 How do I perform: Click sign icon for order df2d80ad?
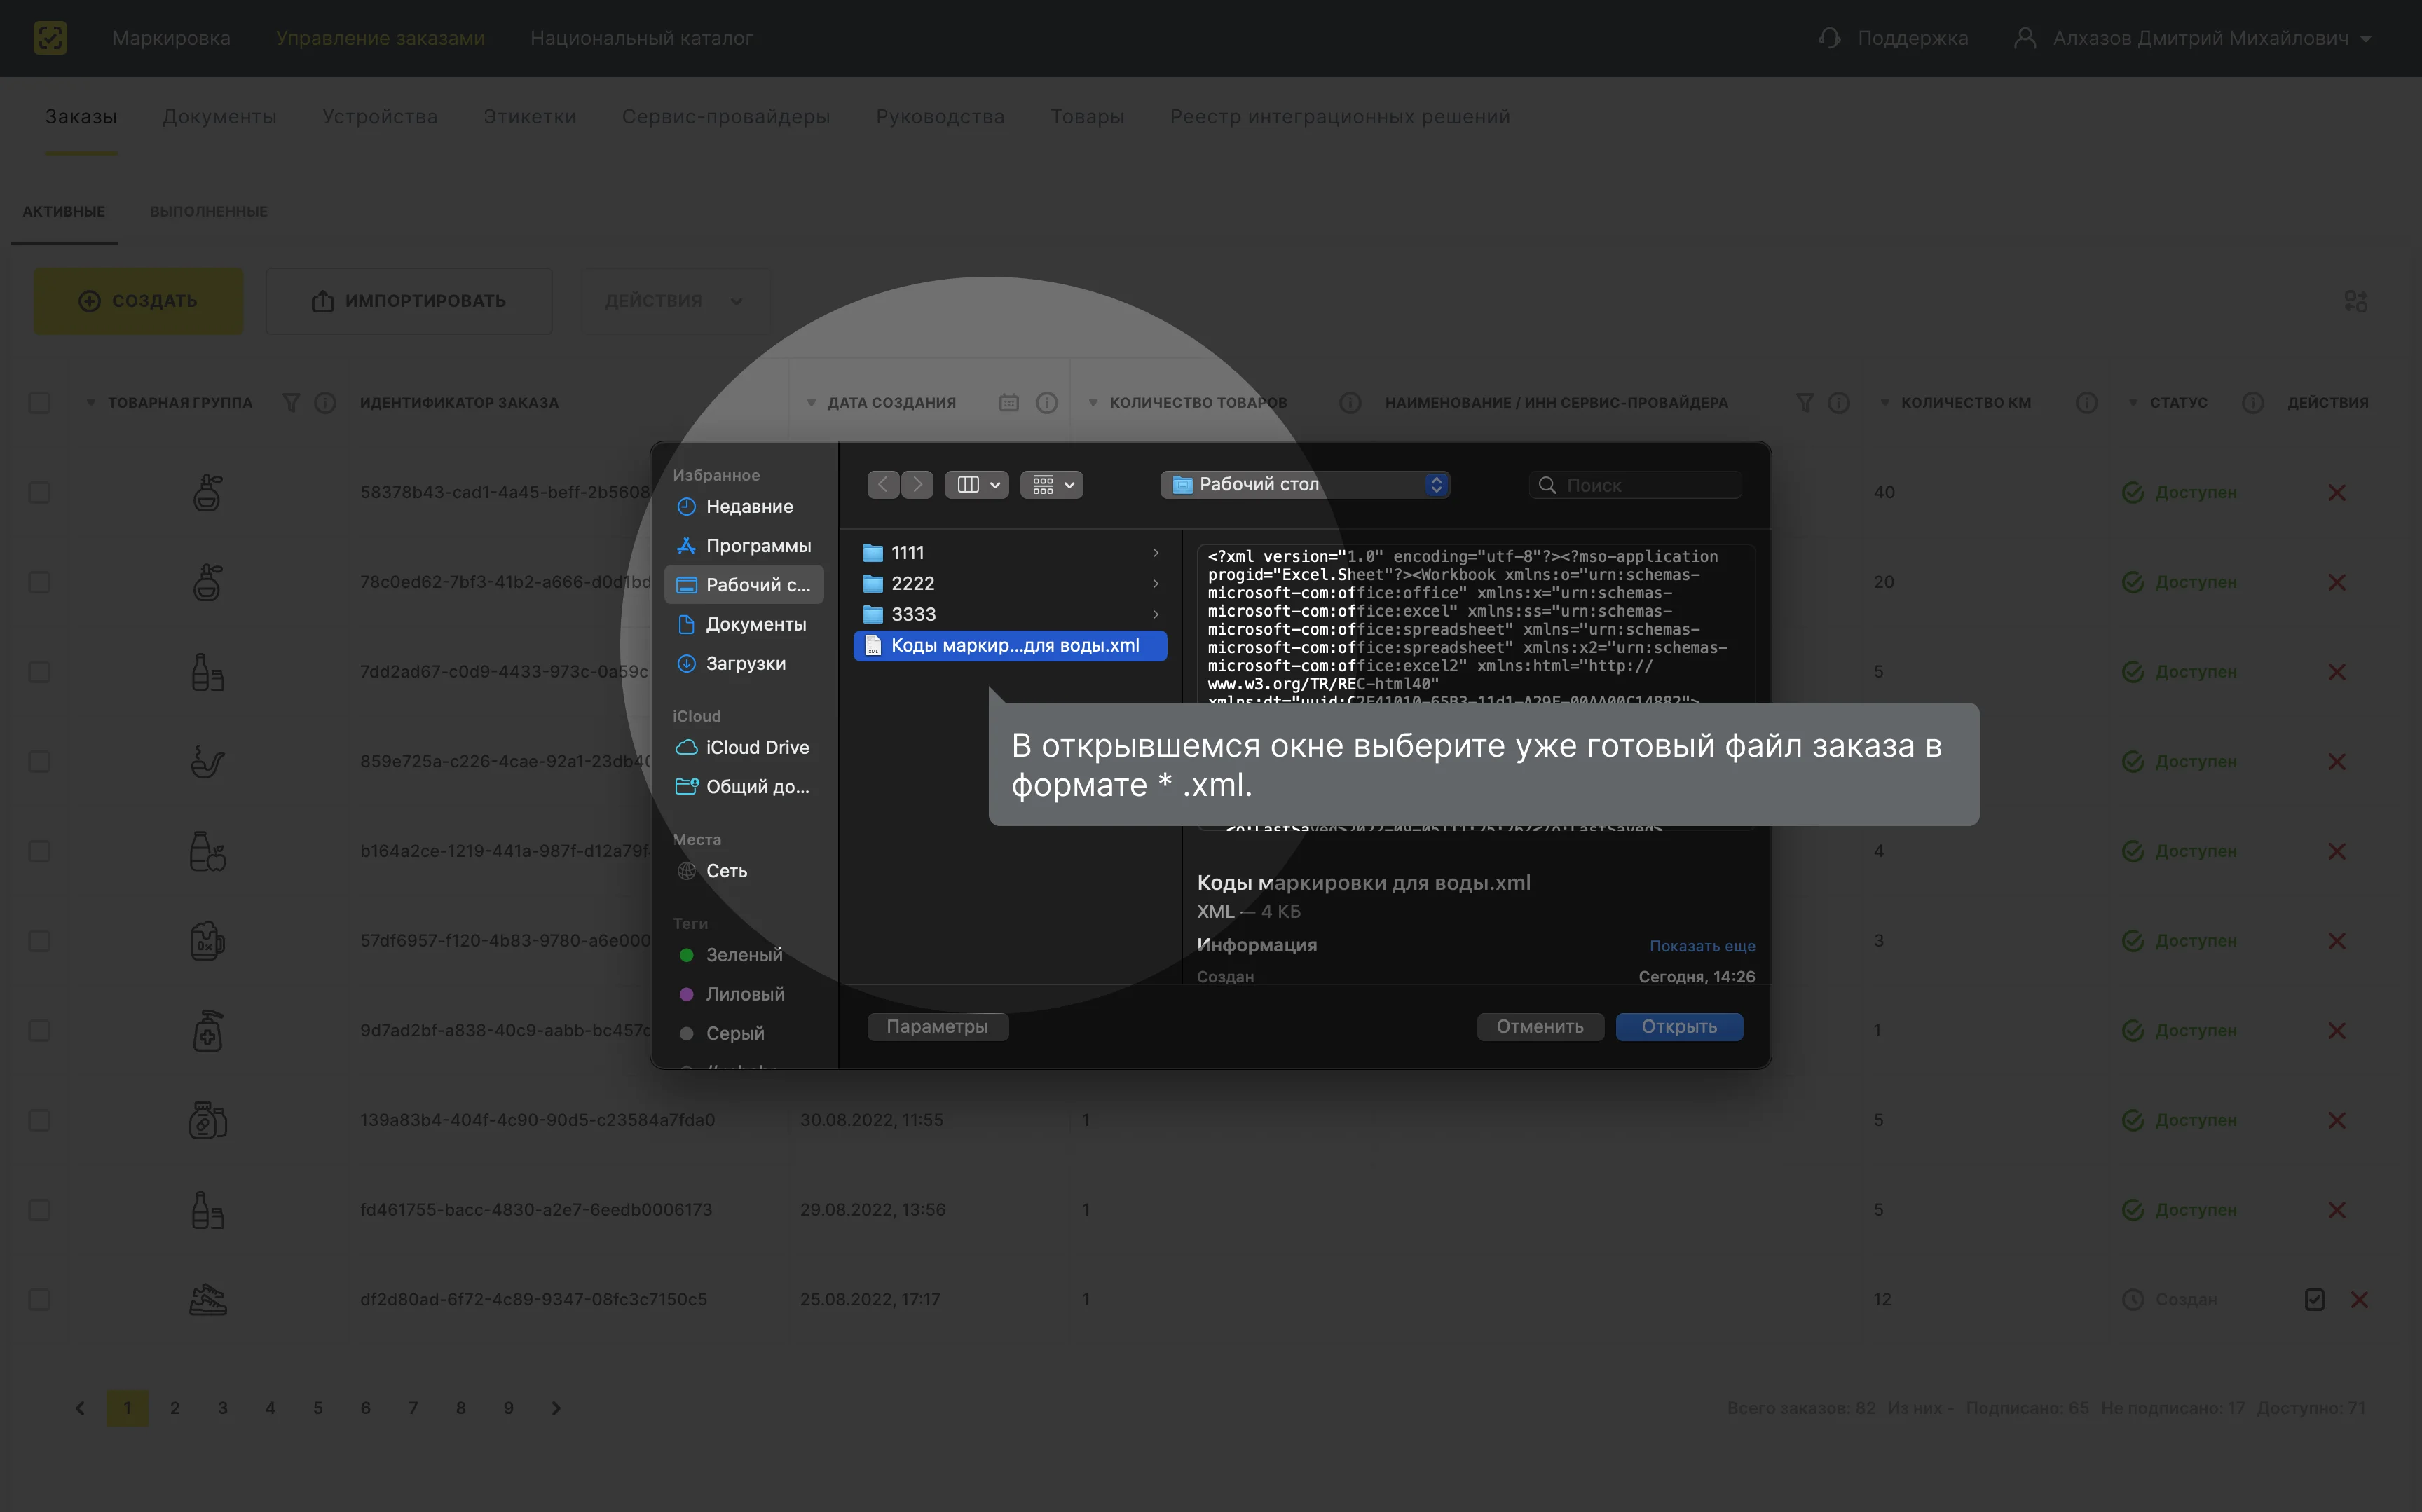[2314, 1299]
